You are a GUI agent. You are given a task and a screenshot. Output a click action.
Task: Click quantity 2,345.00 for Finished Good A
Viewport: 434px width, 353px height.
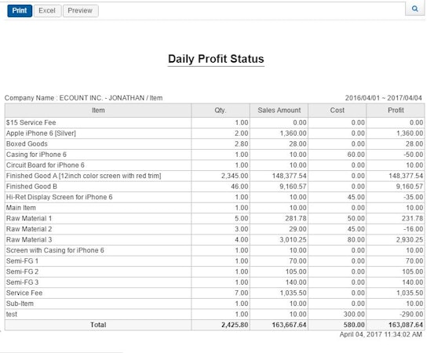click(235, 176)
